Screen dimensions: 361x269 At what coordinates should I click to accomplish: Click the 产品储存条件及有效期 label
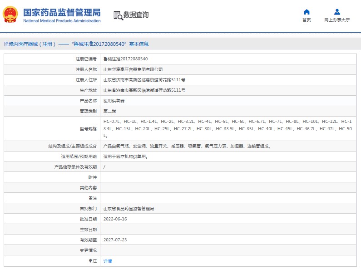pos(75,167)
